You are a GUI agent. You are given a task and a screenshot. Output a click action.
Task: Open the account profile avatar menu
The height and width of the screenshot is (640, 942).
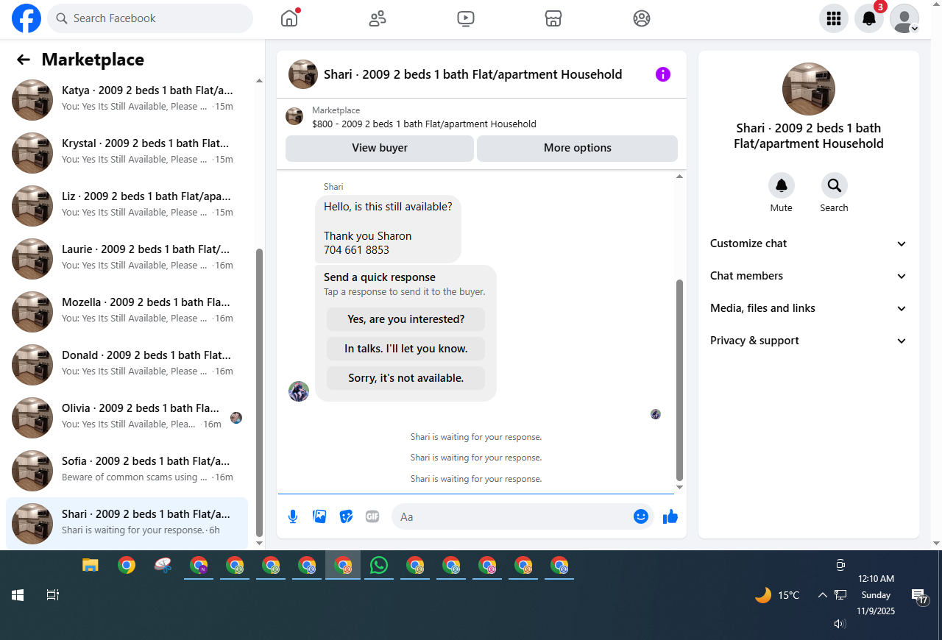pos(904,18)
